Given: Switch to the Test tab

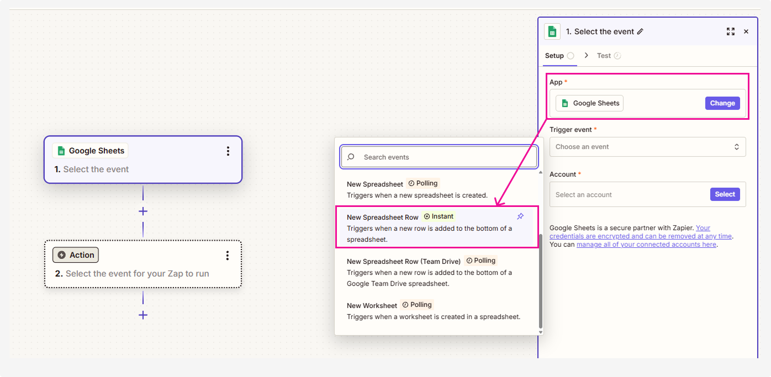Looking at the screenshot, I should pyautogui.click(x=604, y=56).
